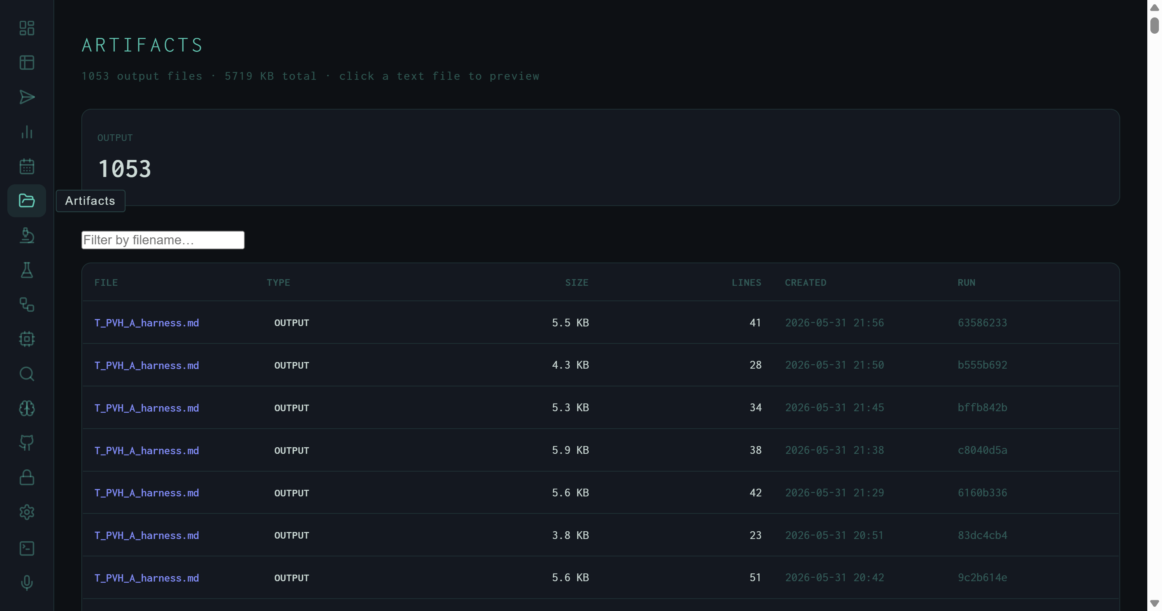Click the FILE column header
1162x611 pixels.
coord(106,282)
